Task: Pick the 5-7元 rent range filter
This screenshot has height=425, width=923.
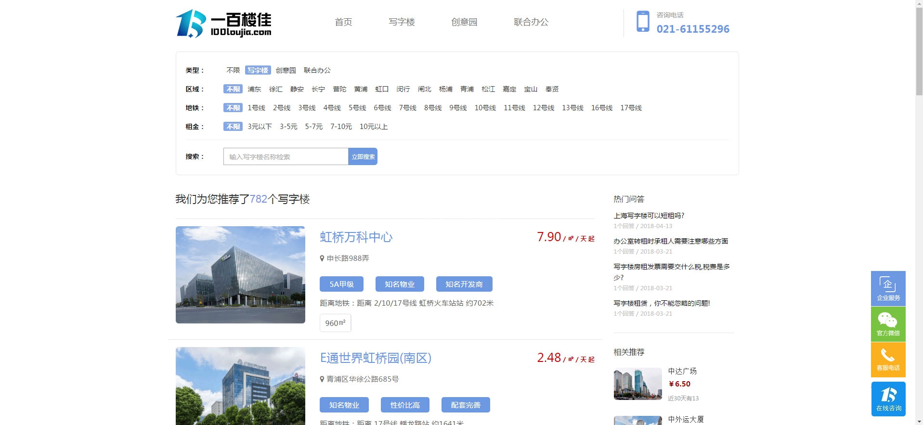Action: click(313, 127)
